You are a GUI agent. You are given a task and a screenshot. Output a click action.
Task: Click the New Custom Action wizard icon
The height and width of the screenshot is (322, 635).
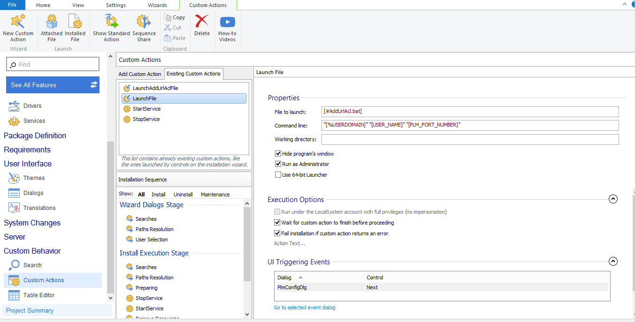[x=18, y=22]
